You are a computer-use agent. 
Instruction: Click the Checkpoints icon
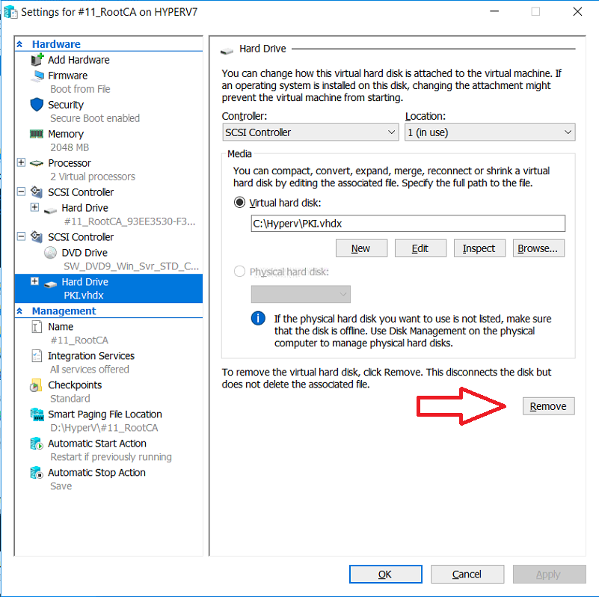36,385
